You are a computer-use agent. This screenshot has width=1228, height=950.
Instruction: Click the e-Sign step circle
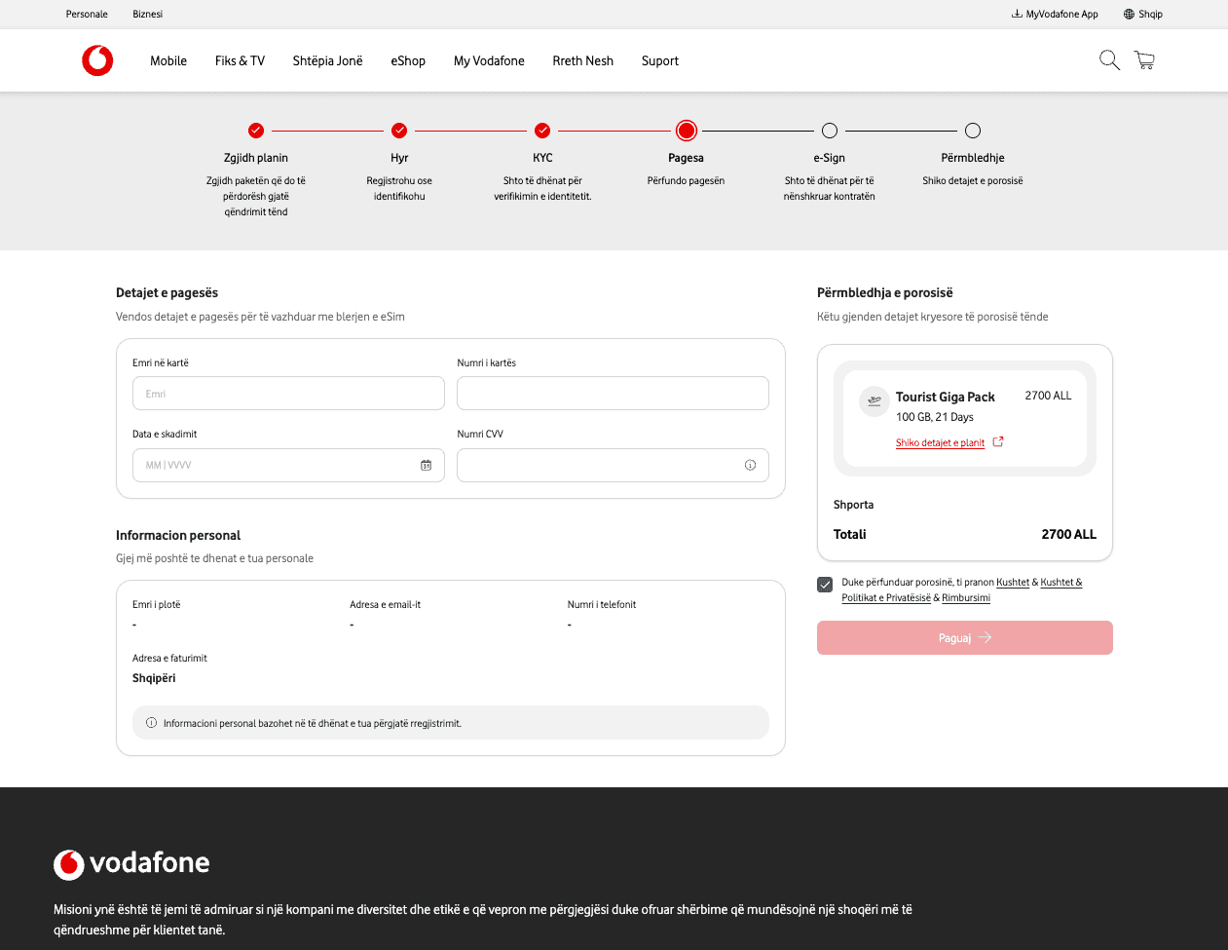(x=830, y=131)
